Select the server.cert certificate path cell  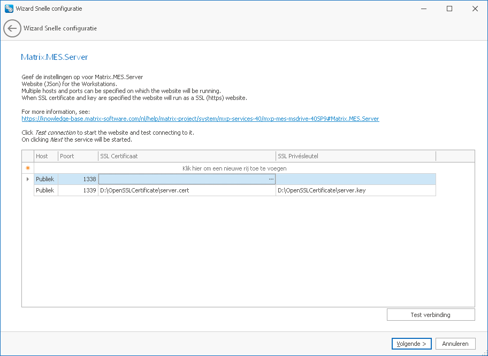(187, 190)
